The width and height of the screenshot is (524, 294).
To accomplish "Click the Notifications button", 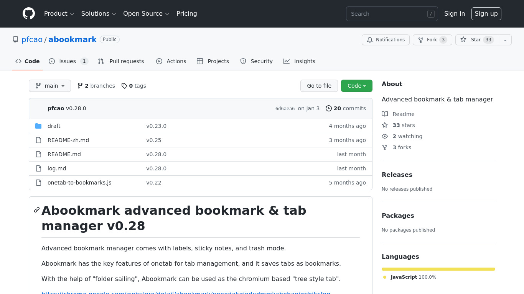I will tap(386, 40).
